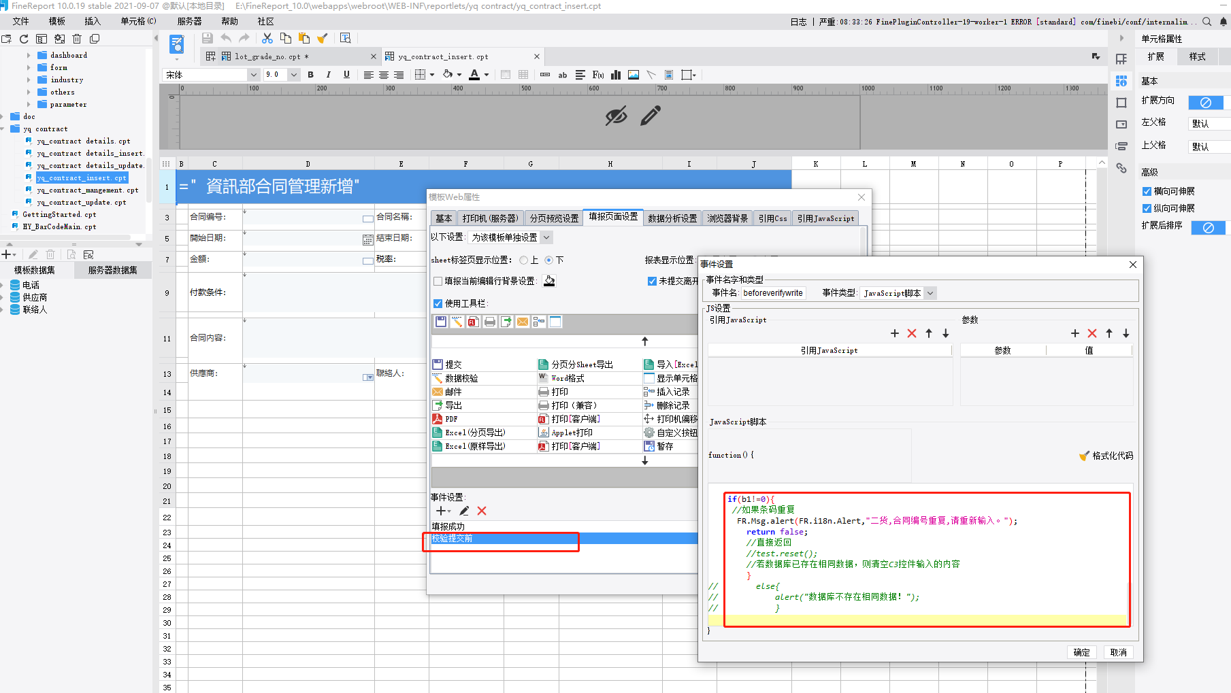Select the 下 radio for sheet tab position
The height and width of the screenshot is (693, 1231).
[548, 260]
